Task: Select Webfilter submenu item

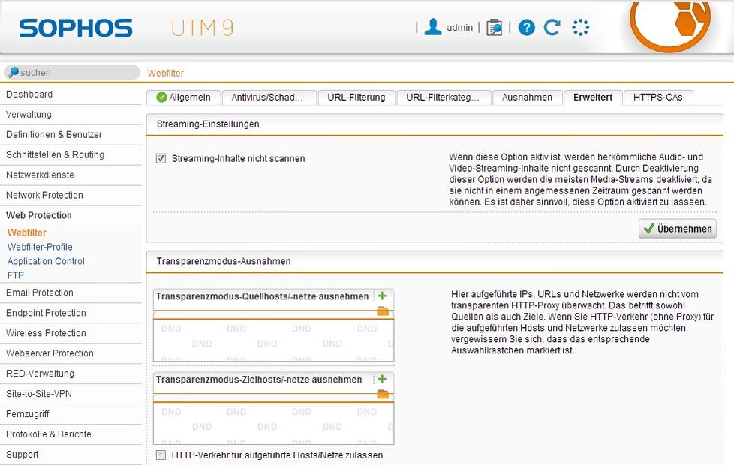Action: coord(27,232)
